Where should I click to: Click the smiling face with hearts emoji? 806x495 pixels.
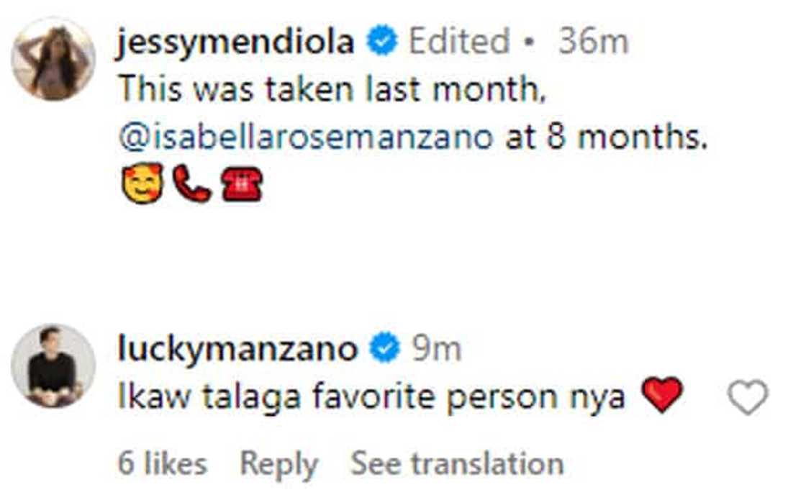coord(143,183)
